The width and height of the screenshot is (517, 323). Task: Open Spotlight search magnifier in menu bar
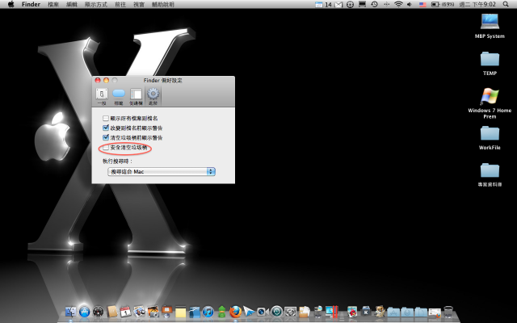click(x=506, y=4)
